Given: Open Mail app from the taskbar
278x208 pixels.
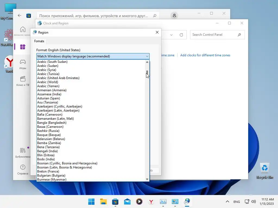Looking at the screenshot, I should coord(127,201).
